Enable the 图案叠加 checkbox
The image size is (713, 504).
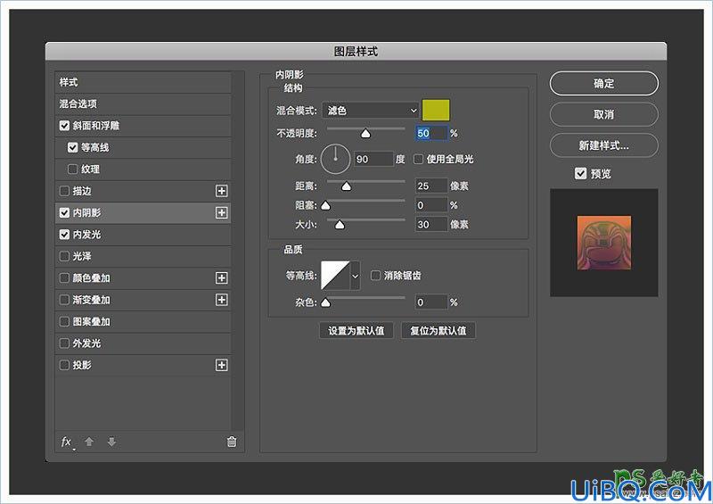click(64, 321)
